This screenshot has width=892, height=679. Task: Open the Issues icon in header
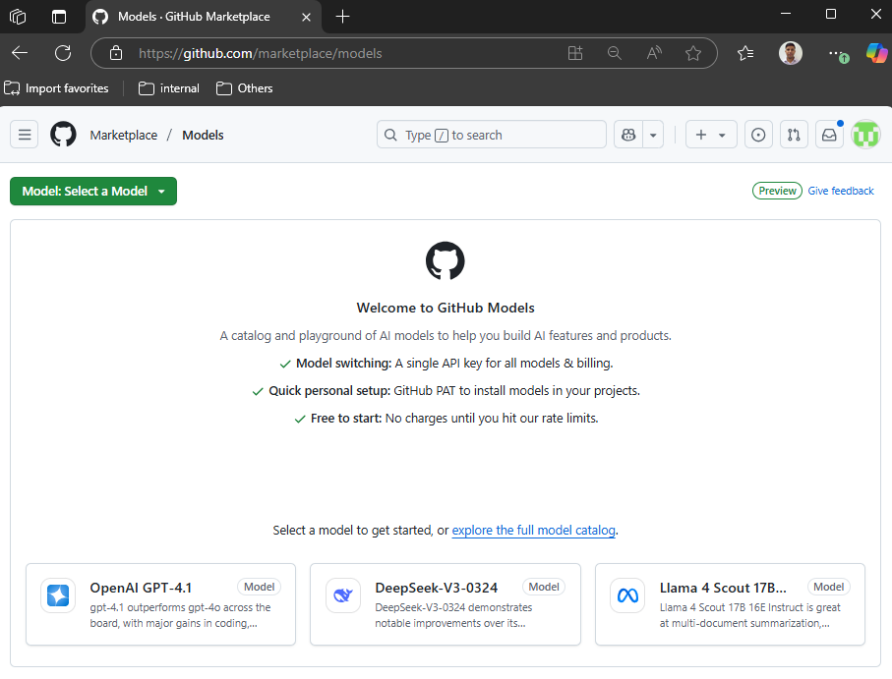758,135
